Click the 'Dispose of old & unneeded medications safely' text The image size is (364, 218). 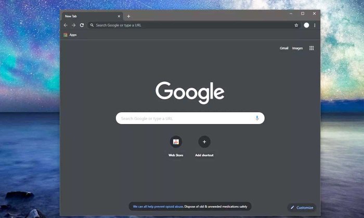pyautogui.click(x=216, y=207)
